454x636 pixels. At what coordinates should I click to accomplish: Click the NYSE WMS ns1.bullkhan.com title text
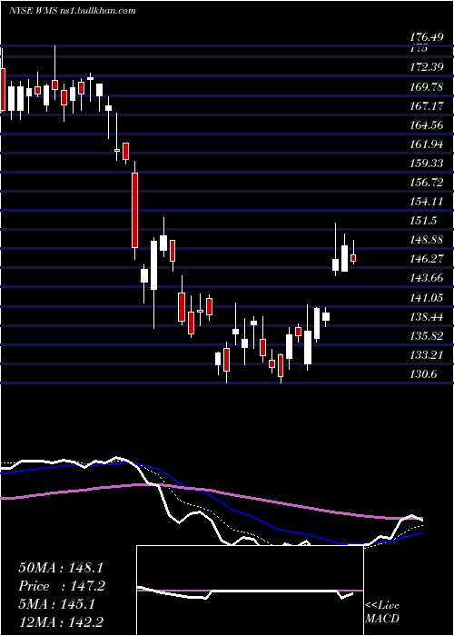point(72,11)
